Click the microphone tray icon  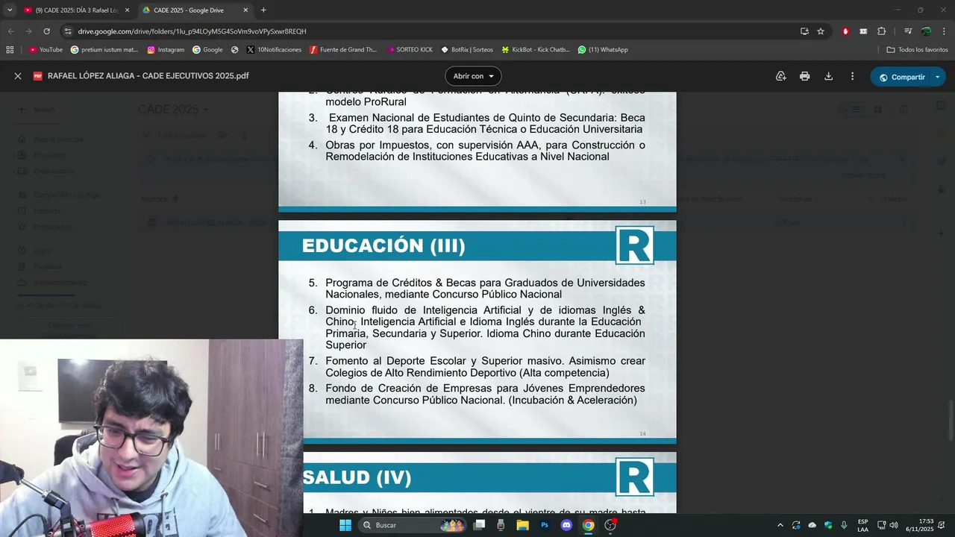pyautogui.click(x=844, y=525)
